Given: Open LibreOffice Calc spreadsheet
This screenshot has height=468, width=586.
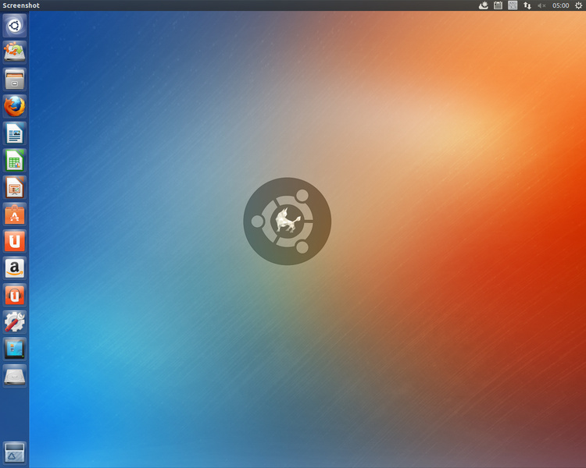Looking at the screenshot, I should (15, 160).
